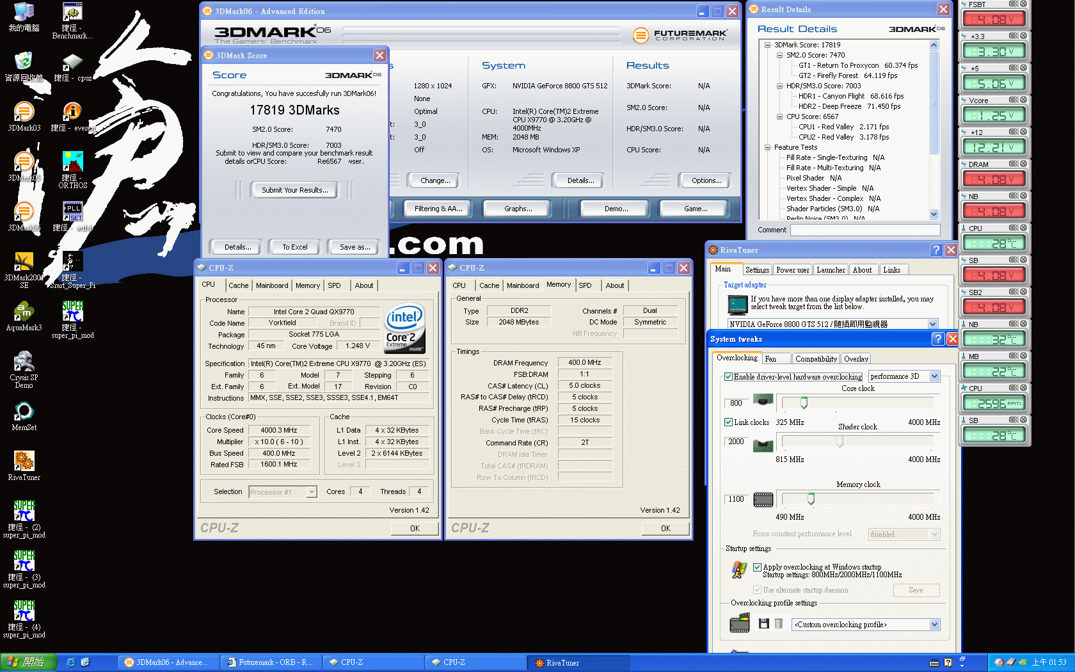Click the Shader clock slider handle

pyautogui.click(x=840, y=442)
